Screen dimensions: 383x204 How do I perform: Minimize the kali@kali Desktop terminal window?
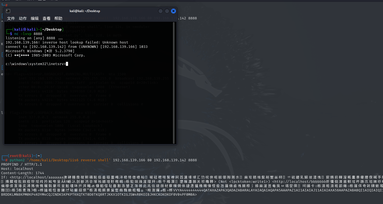point(161,11)
